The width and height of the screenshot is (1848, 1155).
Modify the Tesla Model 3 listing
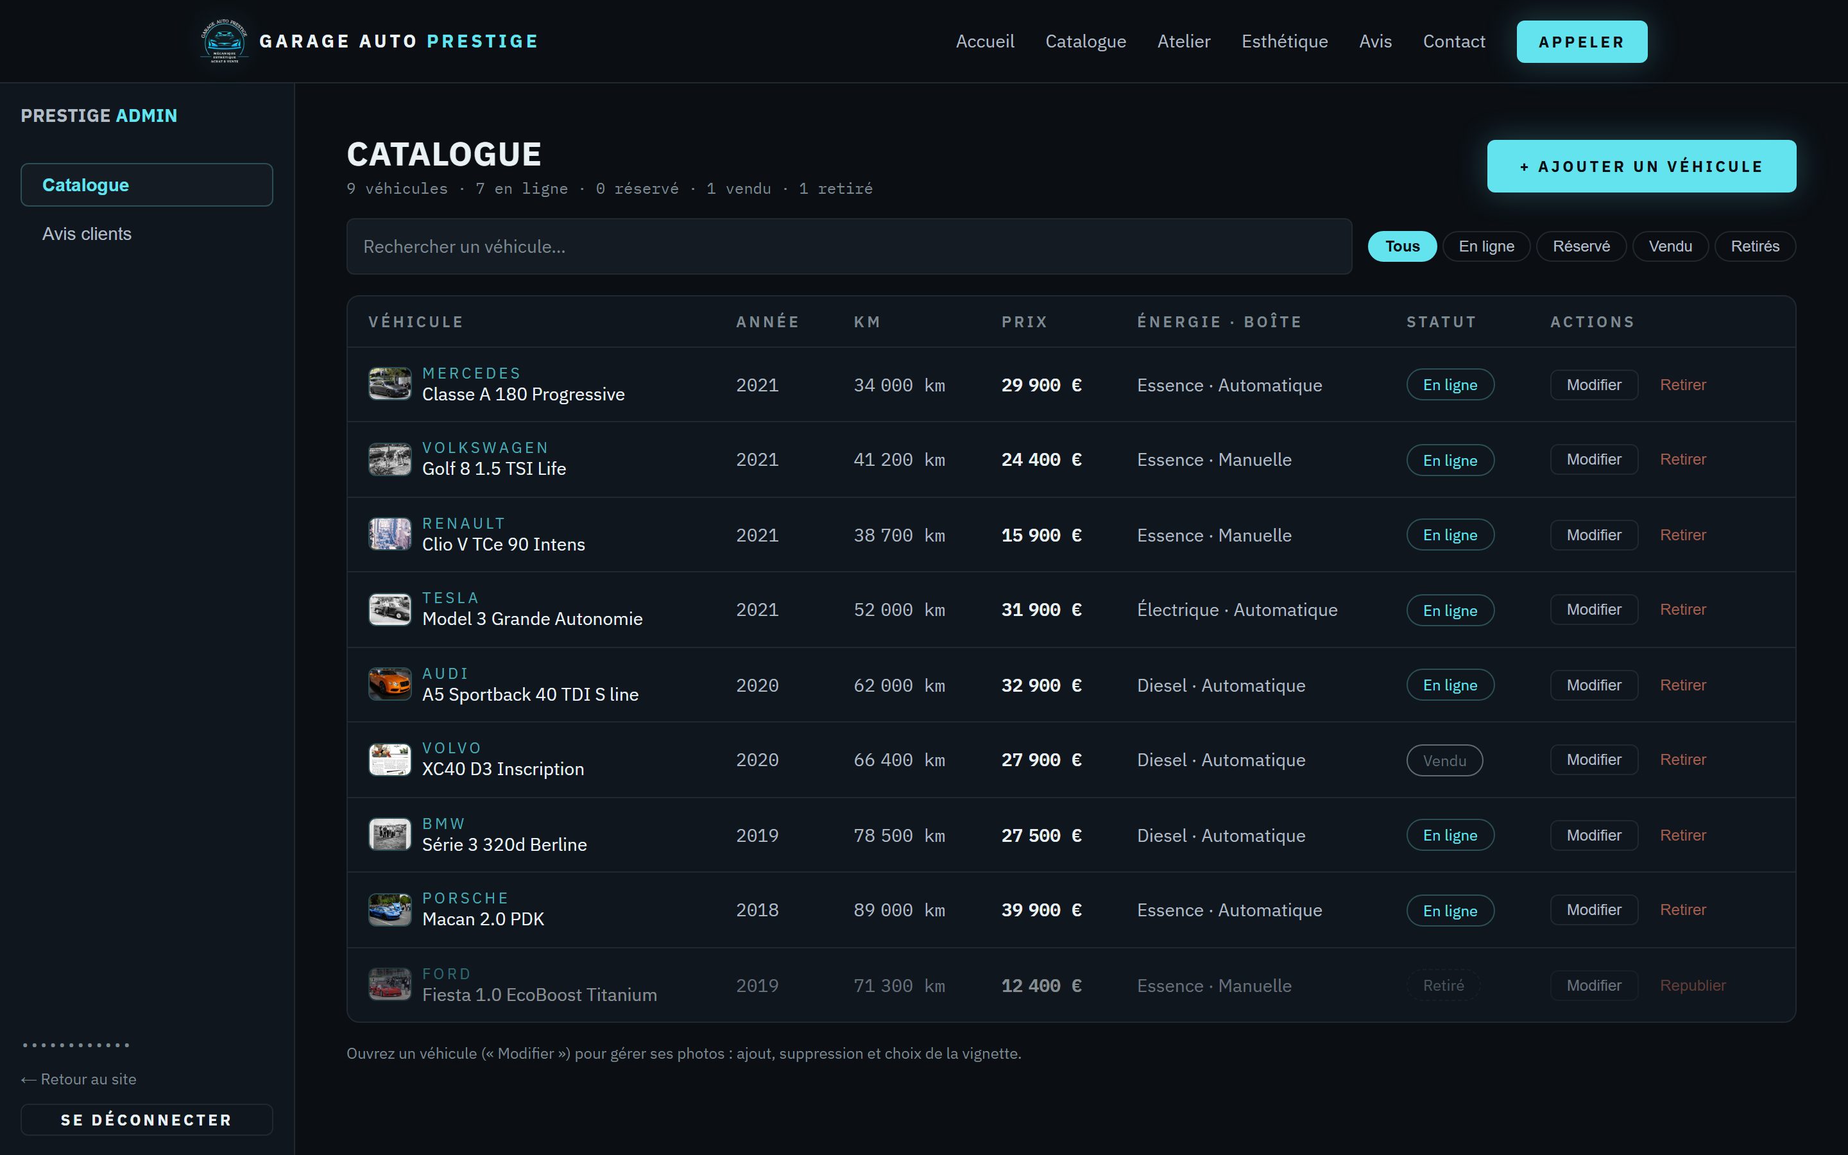coord(1594,610)
